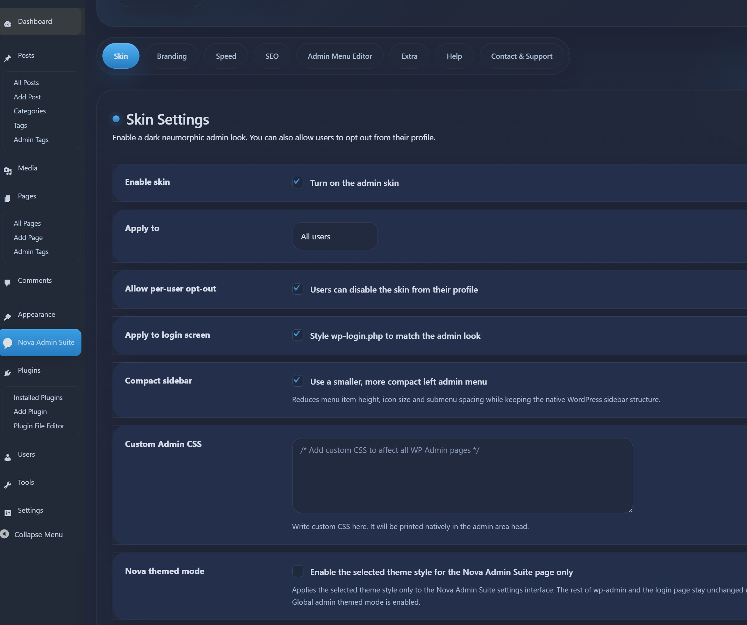Open Settings via the sidebar icon
This screenshot has height=625, width=747.
(8, 513)
